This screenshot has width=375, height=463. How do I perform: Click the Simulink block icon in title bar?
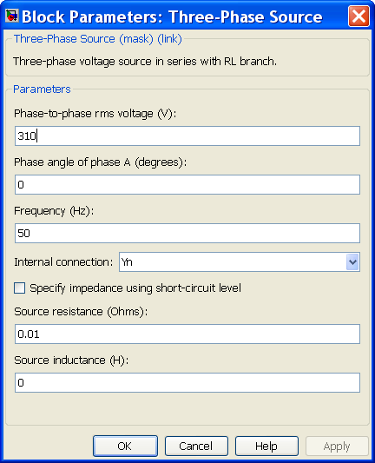tap(12, 16)
